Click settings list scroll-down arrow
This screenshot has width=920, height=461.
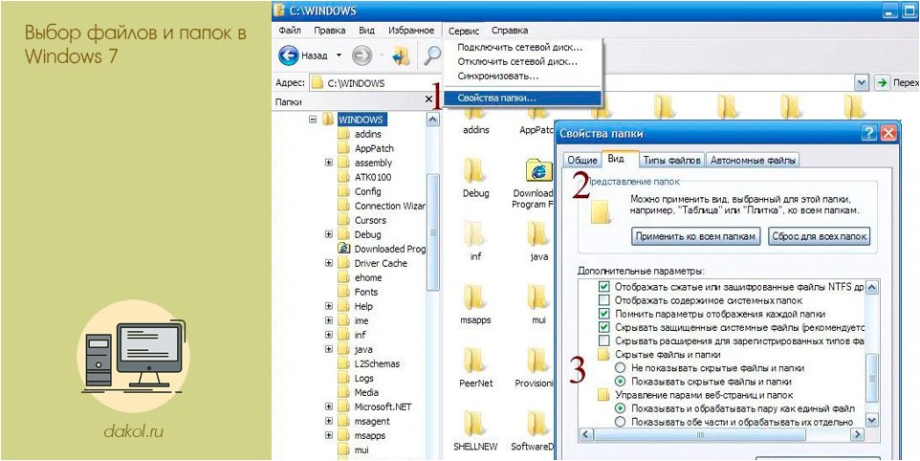coord(872,421)
